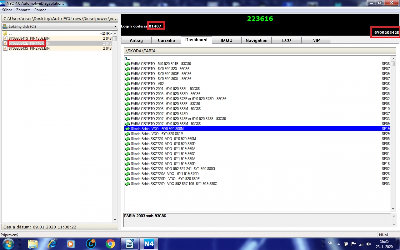Click chip icon of SKZ7Z0 6Y1 919 860A
Viewport: 400px width, 250px height.
pos(127,149)
